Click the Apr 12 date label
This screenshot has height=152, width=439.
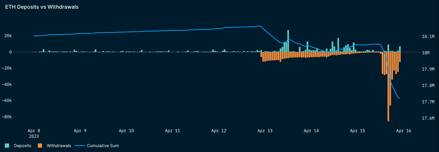click(219, 131)
